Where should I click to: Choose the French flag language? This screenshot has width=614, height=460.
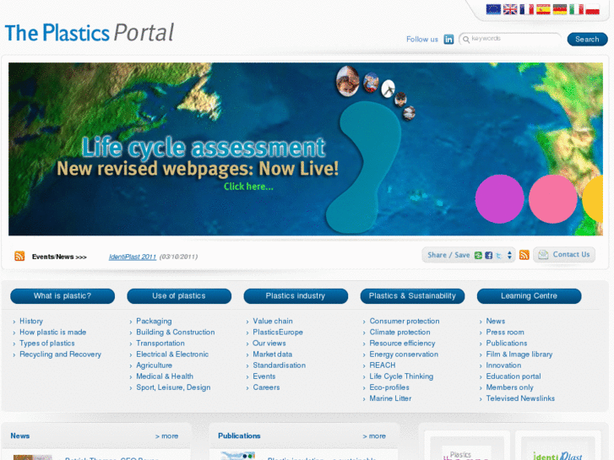[526, 9]
